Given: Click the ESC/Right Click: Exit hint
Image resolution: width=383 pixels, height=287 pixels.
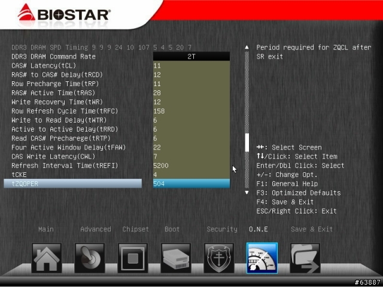Looking at the screenshot, I should (296, 211).
